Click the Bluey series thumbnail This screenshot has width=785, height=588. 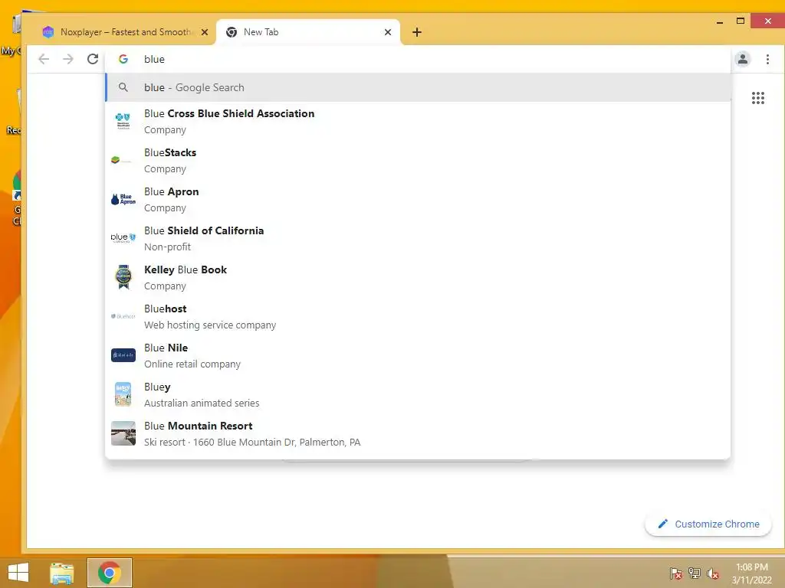coord(123,394)
